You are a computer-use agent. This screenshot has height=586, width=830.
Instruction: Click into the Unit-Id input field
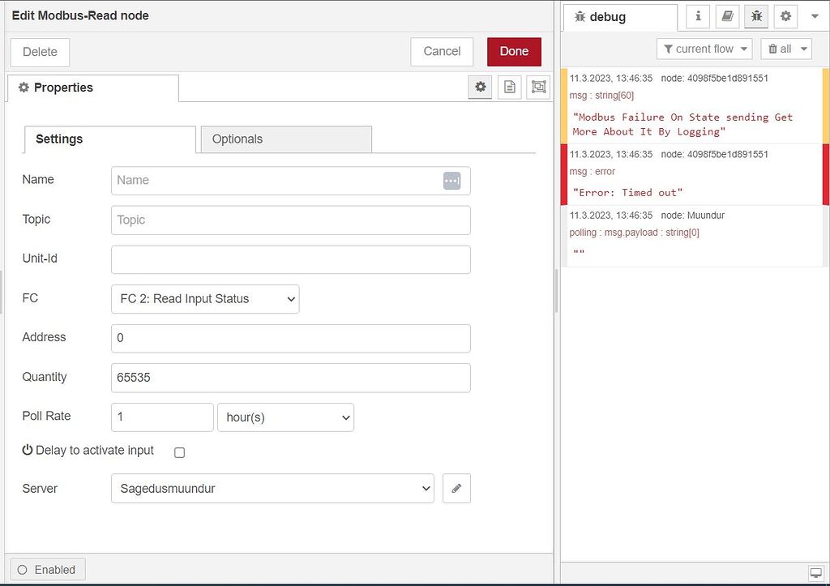[x=290, y=259]
